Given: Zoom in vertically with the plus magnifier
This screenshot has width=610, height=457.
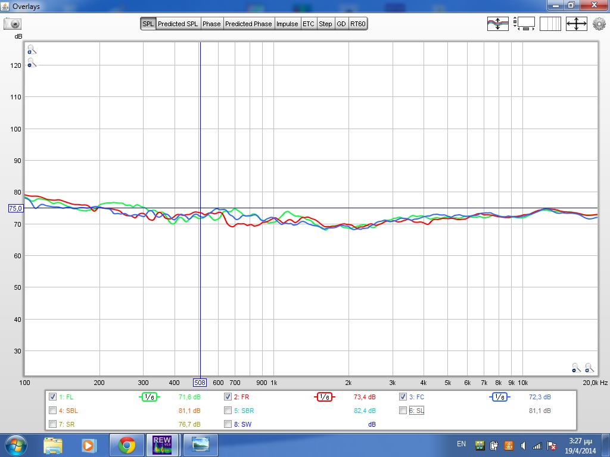Looking at the screenshot, I should tap(31, 50).
